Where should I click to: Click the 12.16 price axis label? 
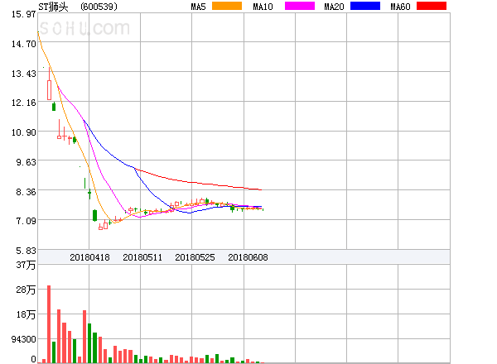pyautogui.click(x=23, y=103)
